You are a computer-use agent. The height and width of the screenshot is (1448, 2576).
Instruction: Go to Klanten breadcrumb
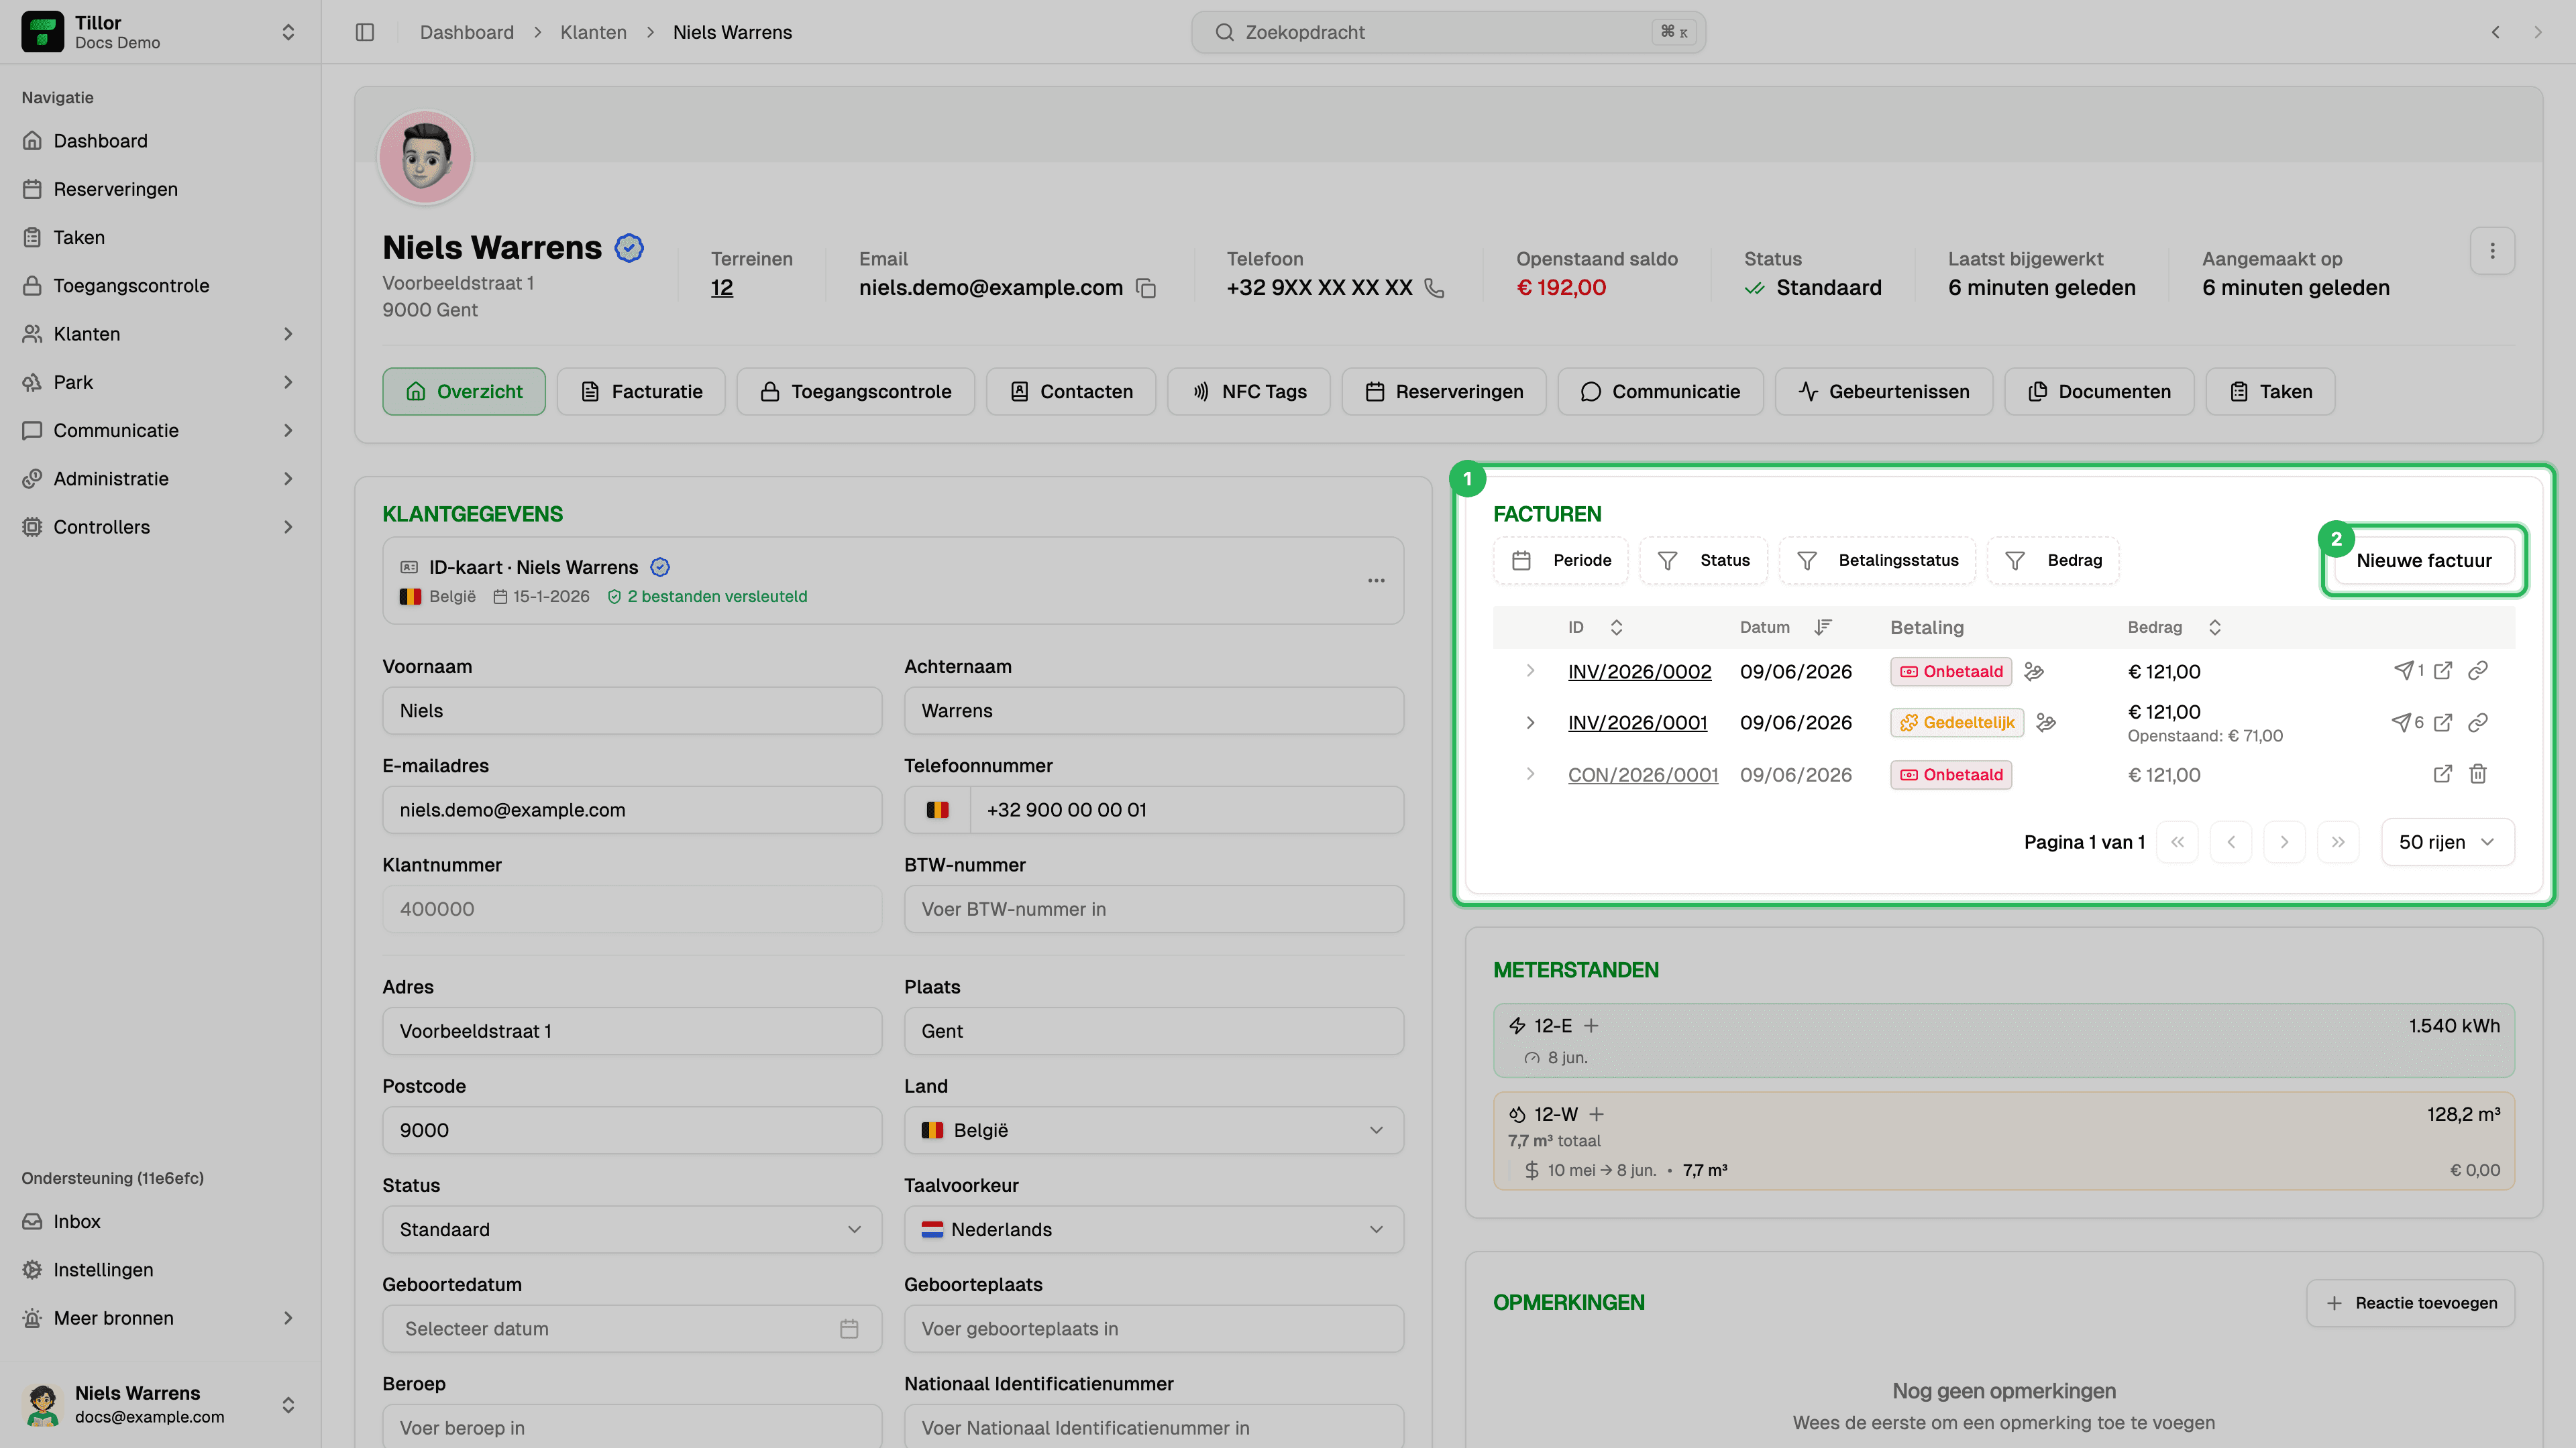point(593,32)
